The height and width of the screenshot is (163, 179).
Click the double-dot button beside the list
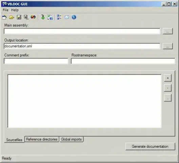click(168, 98)
